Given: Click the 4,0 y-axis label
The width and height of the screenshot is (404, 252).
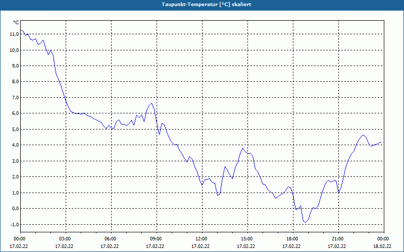Looking at the screenshot, I should tap(15, 145).
